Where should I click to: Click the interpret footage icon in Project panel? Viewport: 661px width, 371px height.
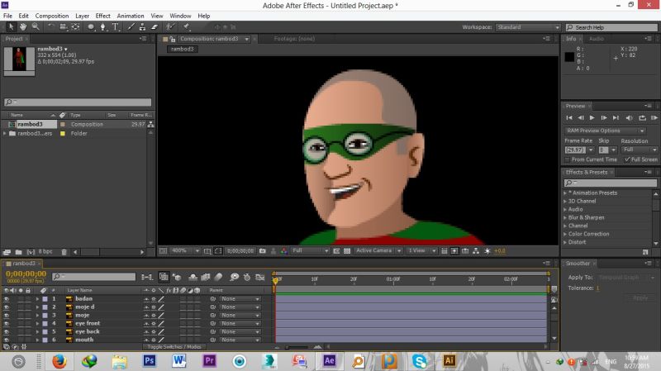(7, 252)
